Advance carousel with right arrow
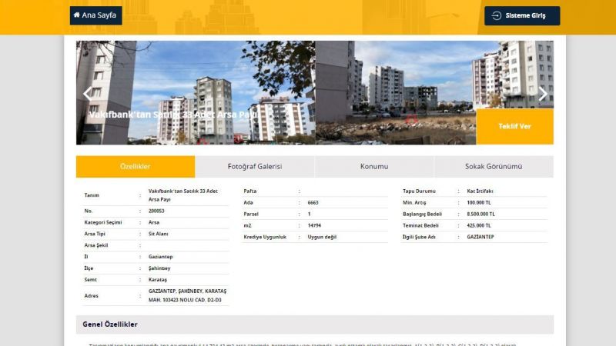This screenshot has width=616, height=346. pyautogui.click(x=543, y=93)
